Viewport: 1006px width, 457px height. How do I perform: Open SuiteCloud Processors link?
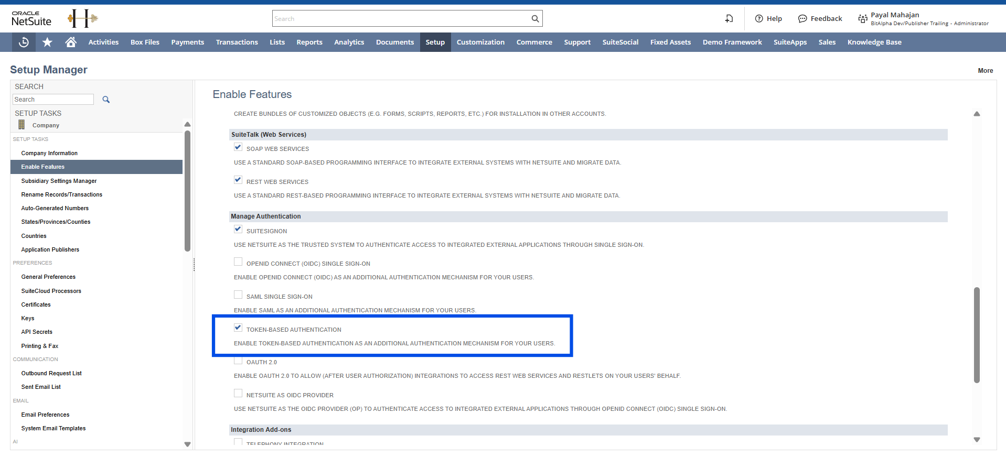click(x=51, y=291)
